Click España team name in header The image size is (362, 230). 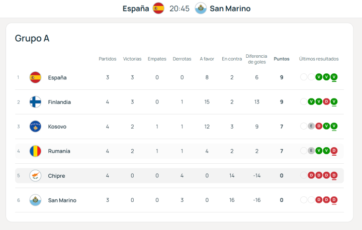click(x=136, y=9)
